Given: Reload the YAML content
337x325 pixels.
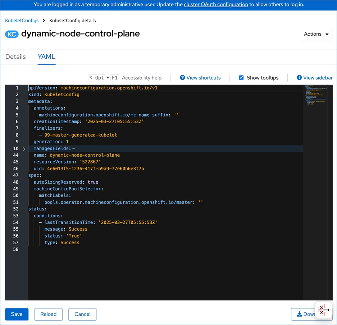Looking at the screenshot, I should coord(48,314).
